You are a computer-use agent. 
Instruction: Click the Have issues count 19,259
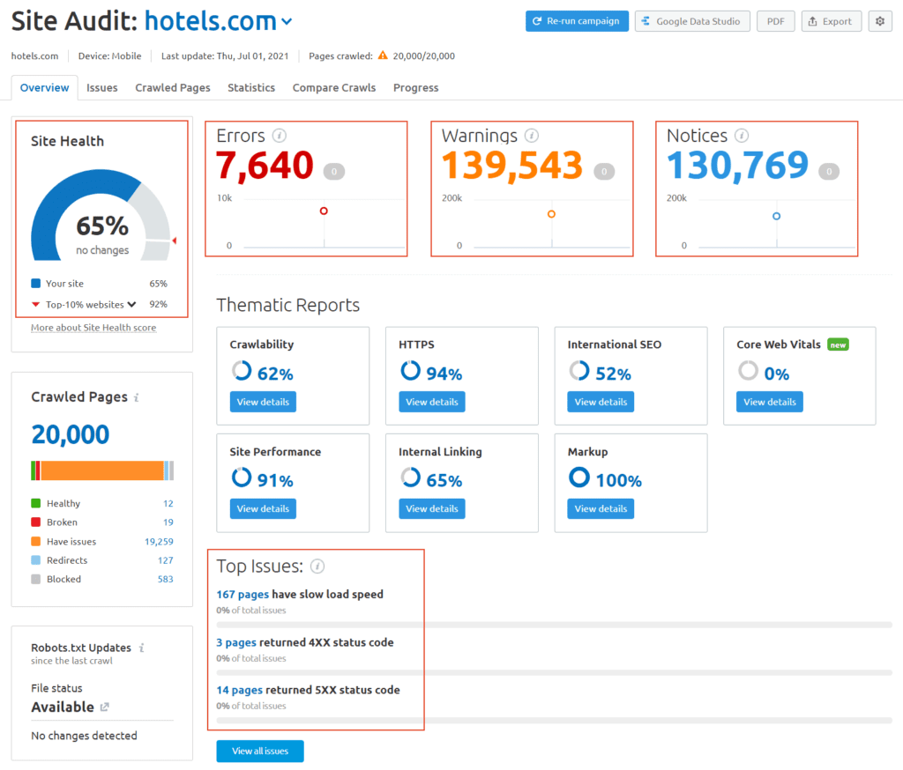159,542
